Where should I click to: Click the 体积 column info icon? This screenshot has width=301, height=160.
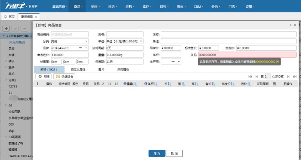pos(146,84)
